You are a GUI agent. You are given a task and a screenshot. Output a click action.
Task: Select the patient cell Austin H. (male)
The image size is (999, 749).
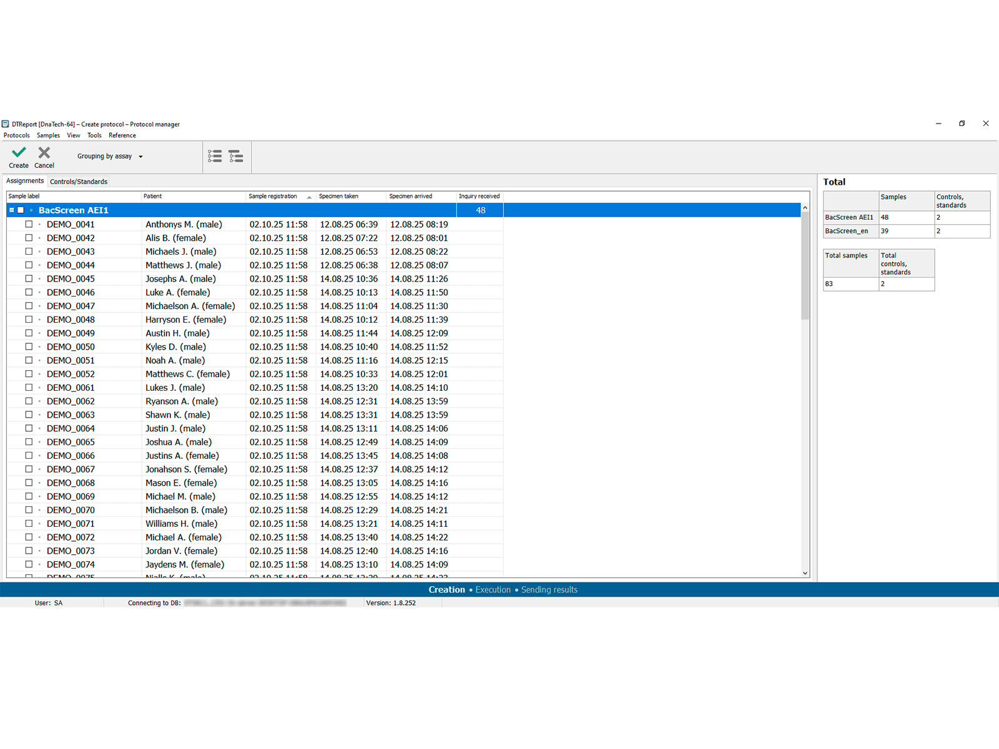tap(177, 333)
